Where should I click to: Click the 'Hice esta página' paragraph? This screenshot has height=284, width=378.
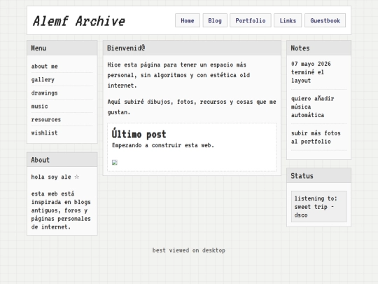178,75
